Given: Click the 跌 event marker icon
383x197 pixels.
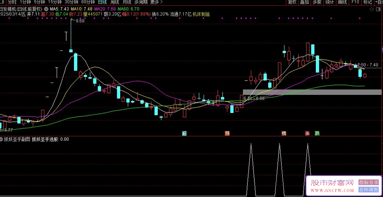Looking at the screenshot, I should [x=317, y=134].
